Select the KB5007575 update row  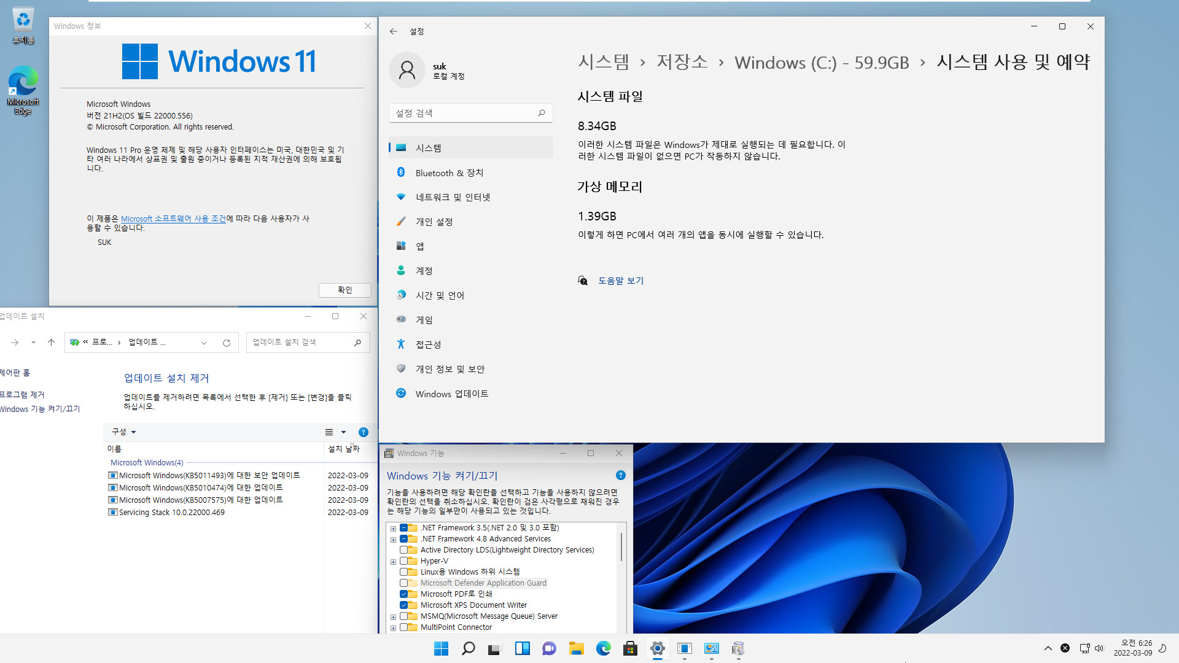(238, 500)
